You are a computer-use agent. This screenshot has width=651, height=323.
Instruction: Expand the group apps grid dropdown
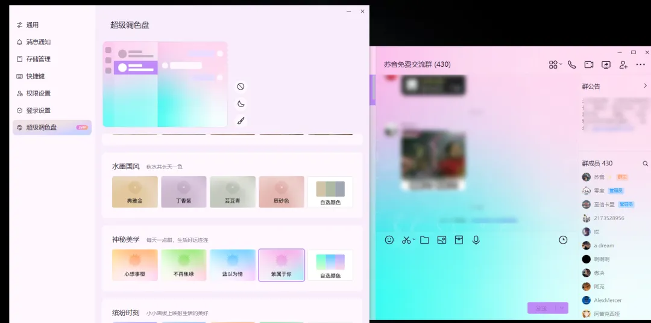(561, 64)
